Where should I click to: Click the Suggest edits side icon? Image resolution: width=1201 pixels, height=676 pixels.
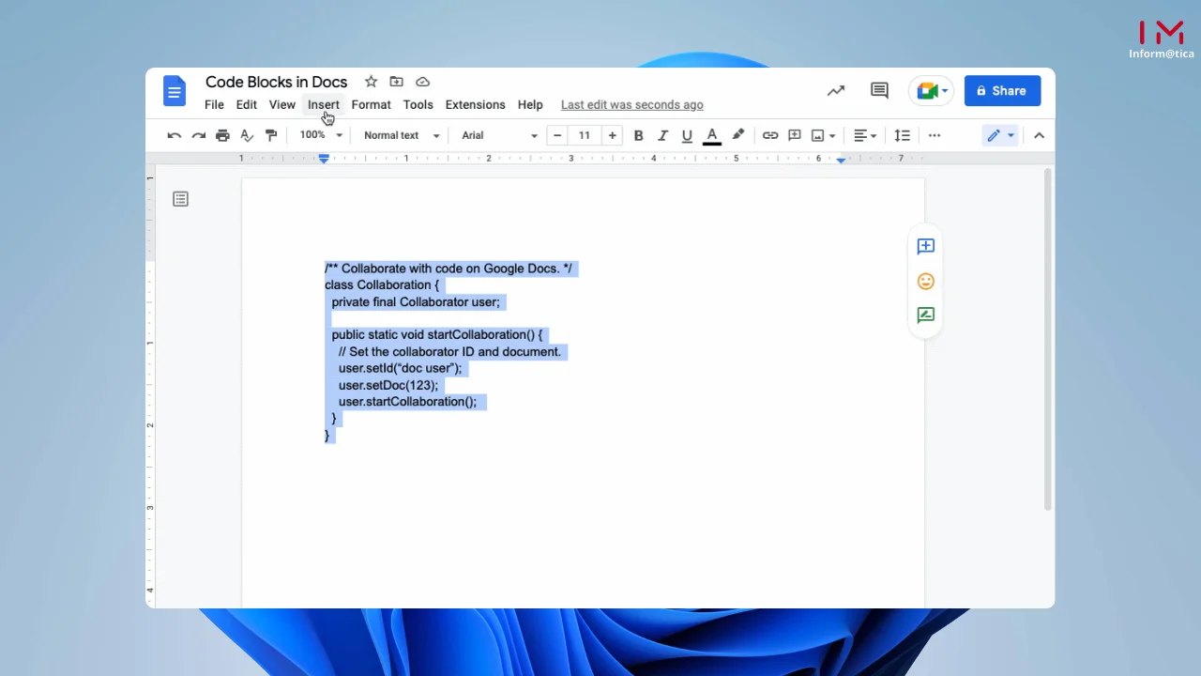(x=925, y=315)
